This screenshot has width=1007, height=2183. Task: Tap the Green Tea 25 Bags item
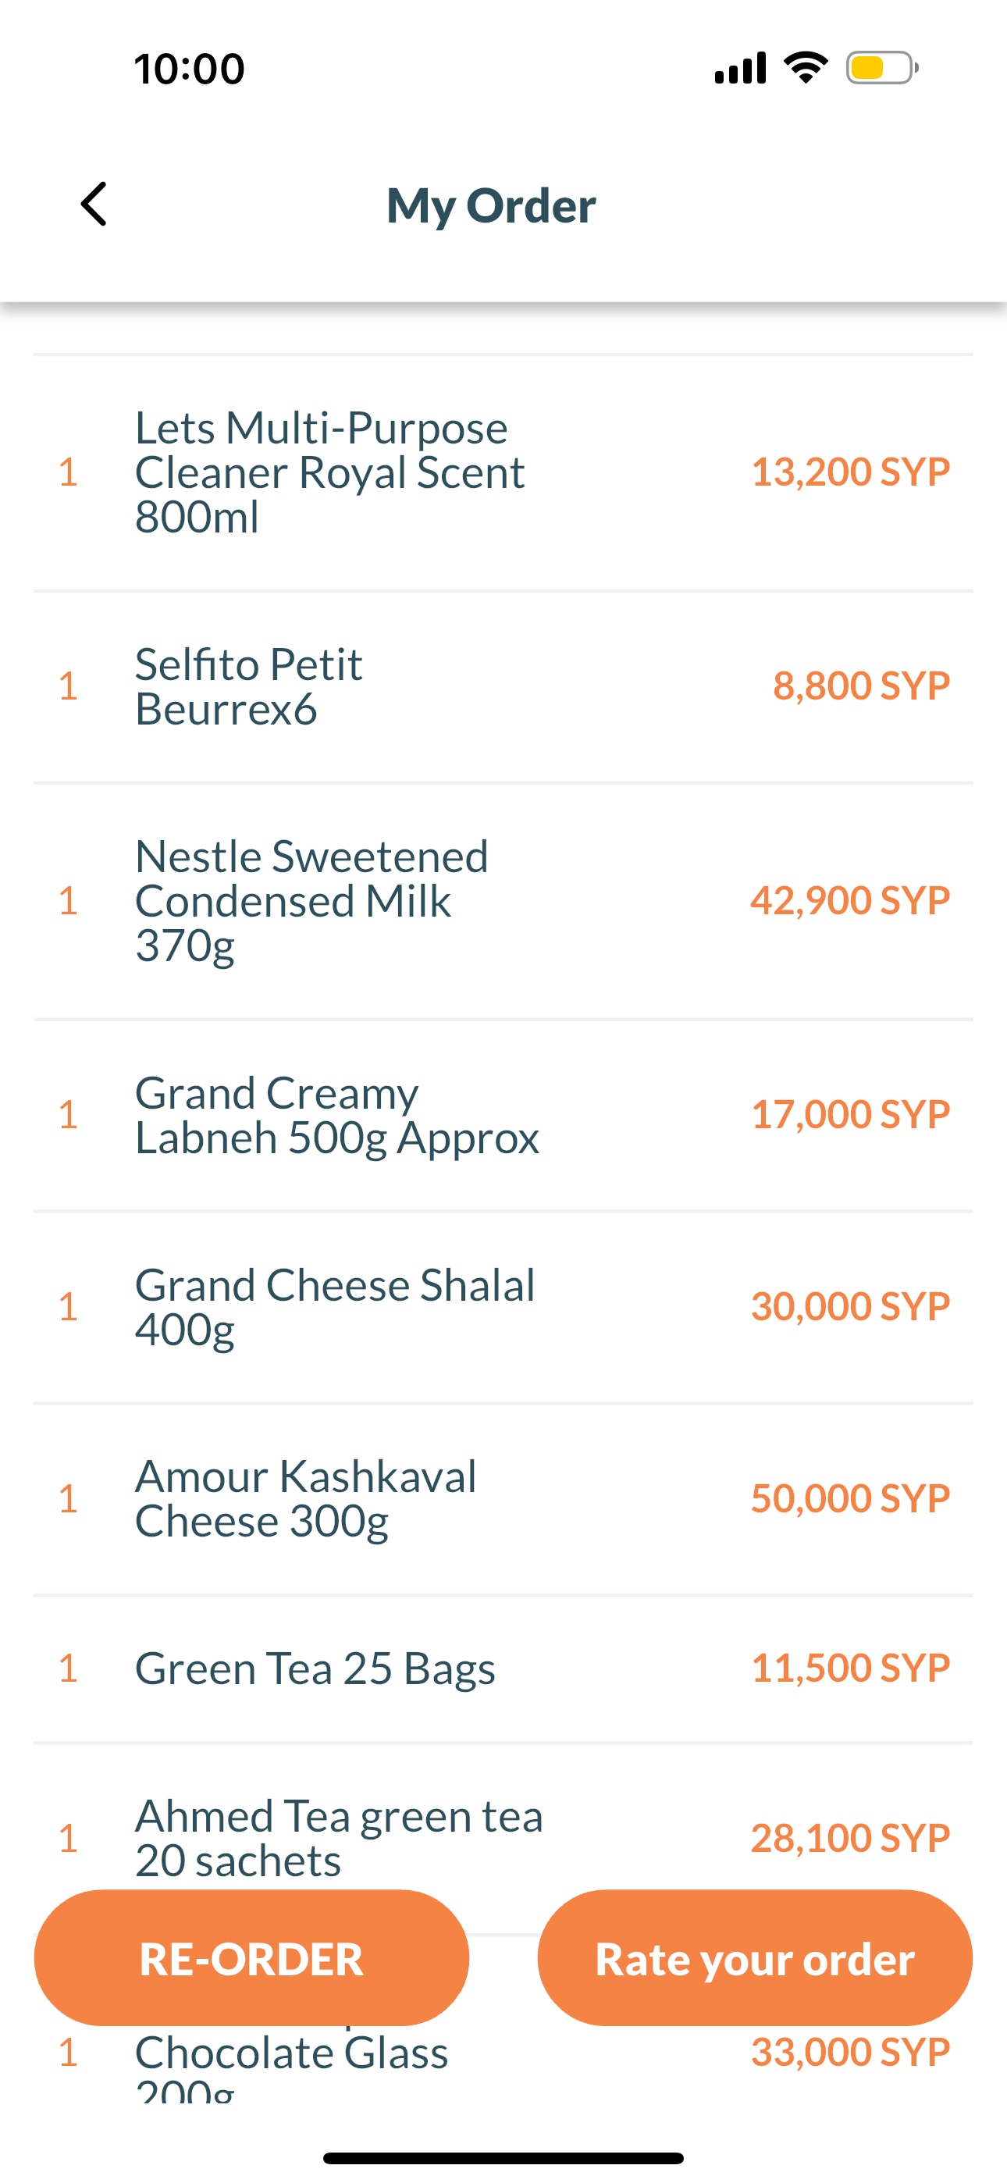point(315,1668)
